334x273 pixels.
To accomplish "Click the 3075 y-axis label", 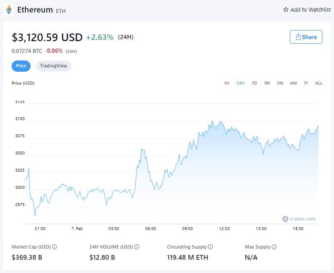I will [x=20, y=136].
